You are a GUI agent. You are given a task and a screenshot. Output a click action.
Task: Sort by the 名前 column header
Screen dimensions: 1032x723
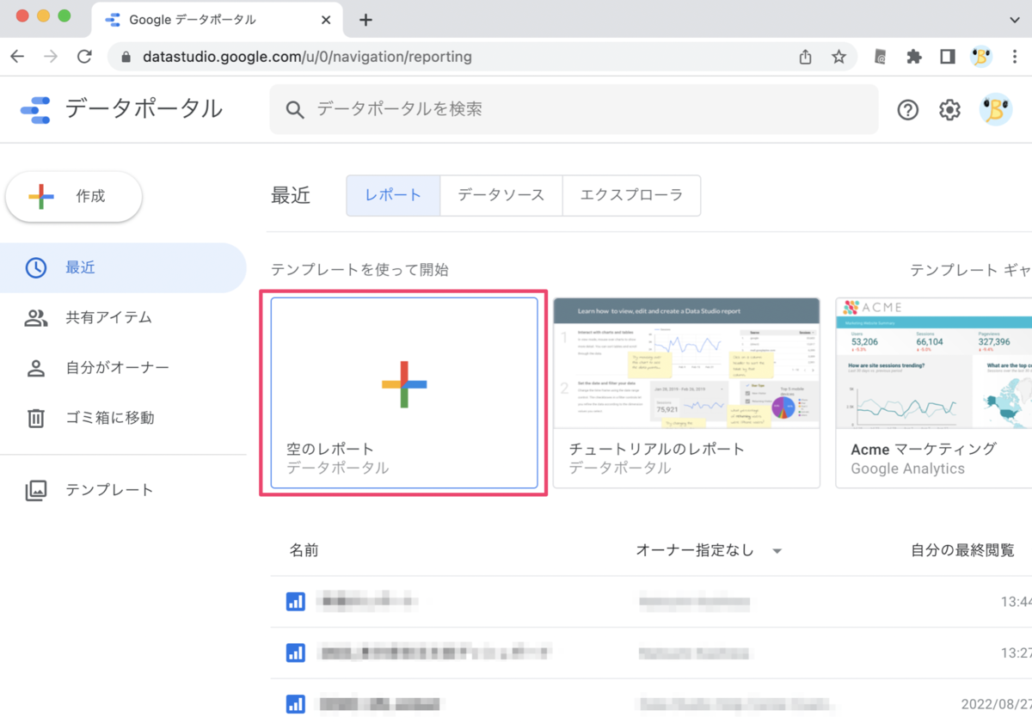[304, 550]
